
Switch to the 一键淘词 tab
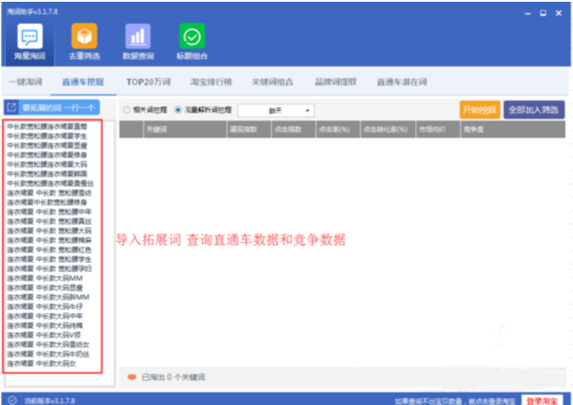[25, 82]
